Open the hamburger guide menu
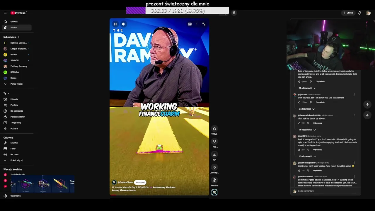 [x=5, y=13]
